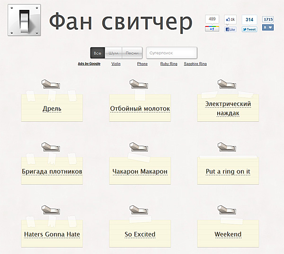The image size is (284, 254).
Task: Toggle the Чакарон Макарон switch
Action: click(x=137, y=147)
